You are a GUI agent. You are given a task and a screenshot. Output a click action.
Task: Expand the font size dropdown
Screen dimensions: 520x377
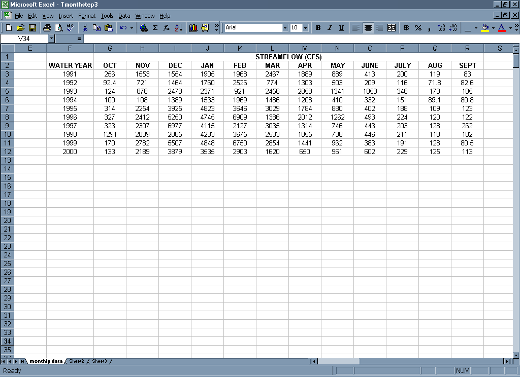coord(306,28)
